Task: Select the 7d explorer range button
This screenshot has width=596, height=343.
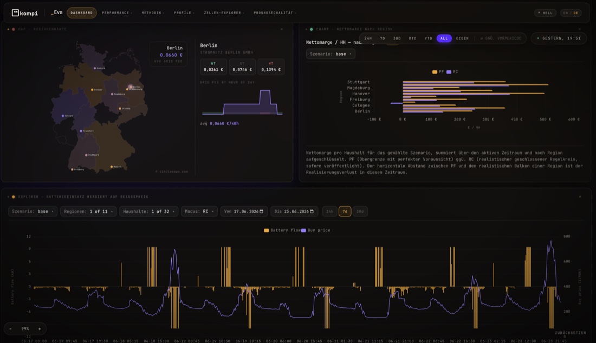Action: [x=345, y=212]
